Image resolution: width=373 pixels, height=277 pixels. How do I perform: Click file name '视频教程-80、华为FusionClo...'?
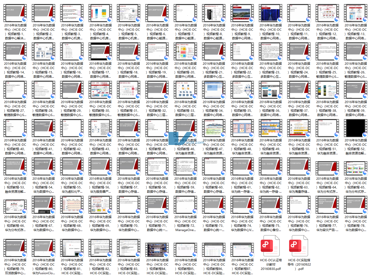click(44, 267)
